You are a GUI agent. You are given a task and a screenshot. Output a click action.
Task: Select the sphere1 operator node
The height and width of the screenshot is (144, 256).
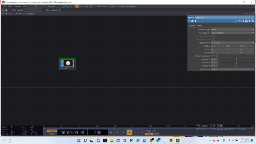click(67, 64)
